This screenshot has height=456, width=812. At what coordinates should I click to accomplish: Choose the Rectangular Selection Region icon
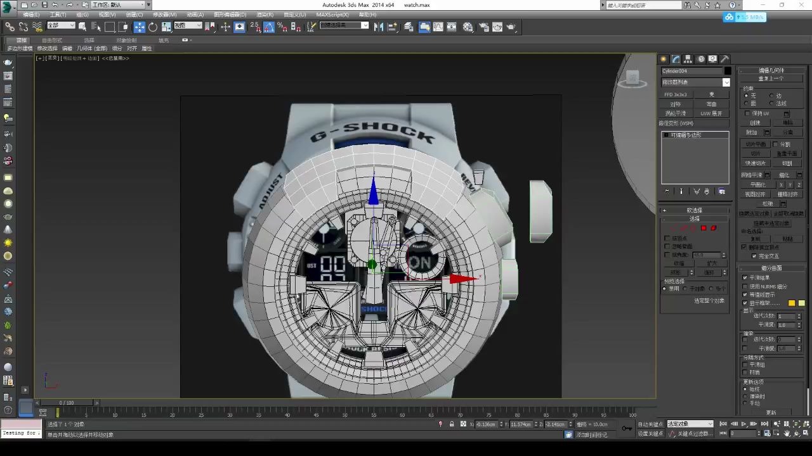click(110, 27)
